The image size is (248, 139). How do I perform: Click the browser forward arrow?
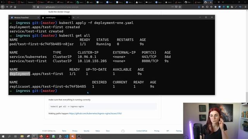(7, 7)
